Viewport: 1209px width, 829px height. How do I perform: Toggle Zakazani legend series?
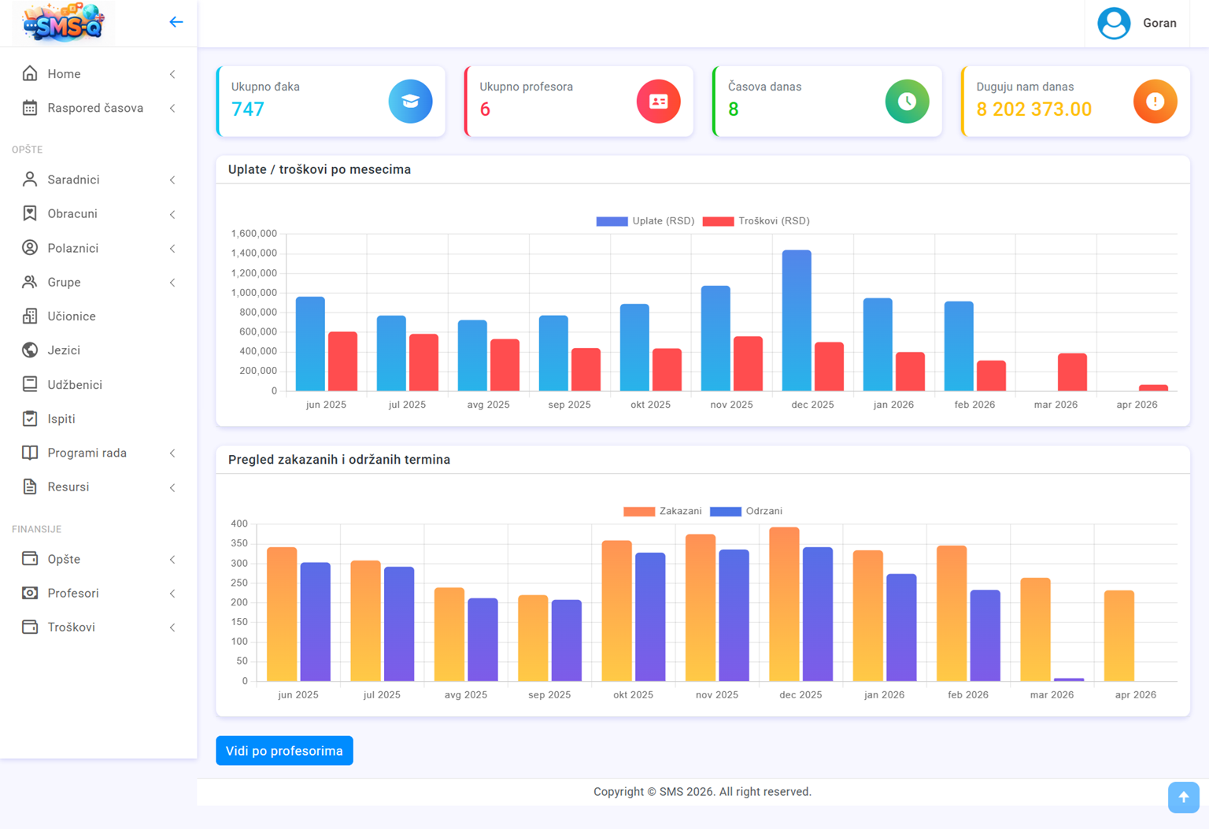[662, 512]
